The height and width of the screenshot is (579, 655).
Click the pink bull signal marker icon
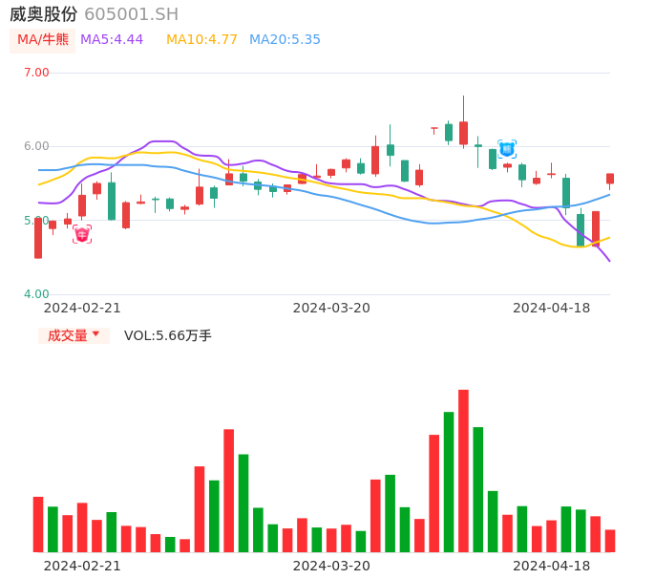(x=82, y=234)
